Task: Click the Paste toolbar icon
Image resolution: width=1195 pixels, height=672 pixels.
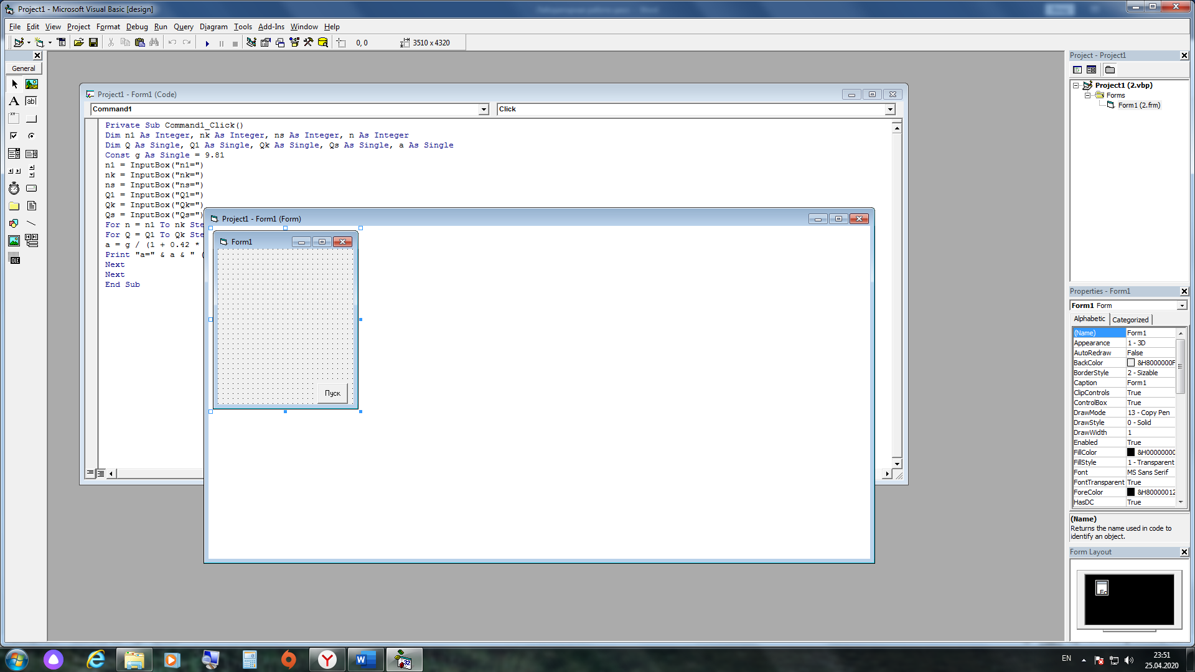Action: coord(140,42)
